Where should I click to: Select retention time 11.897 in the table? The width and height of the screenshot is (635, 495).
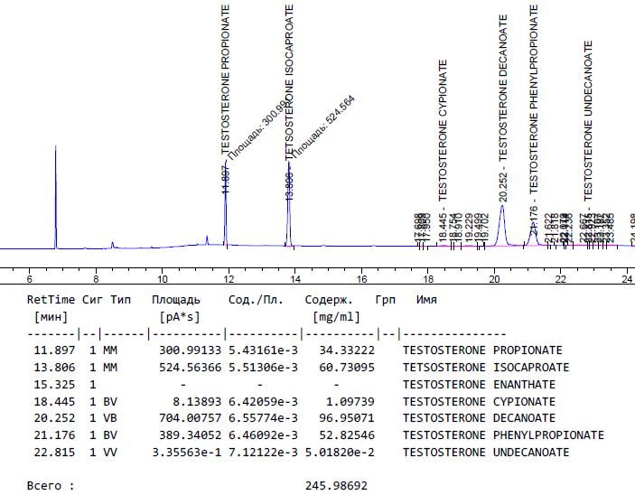[53, 350]
